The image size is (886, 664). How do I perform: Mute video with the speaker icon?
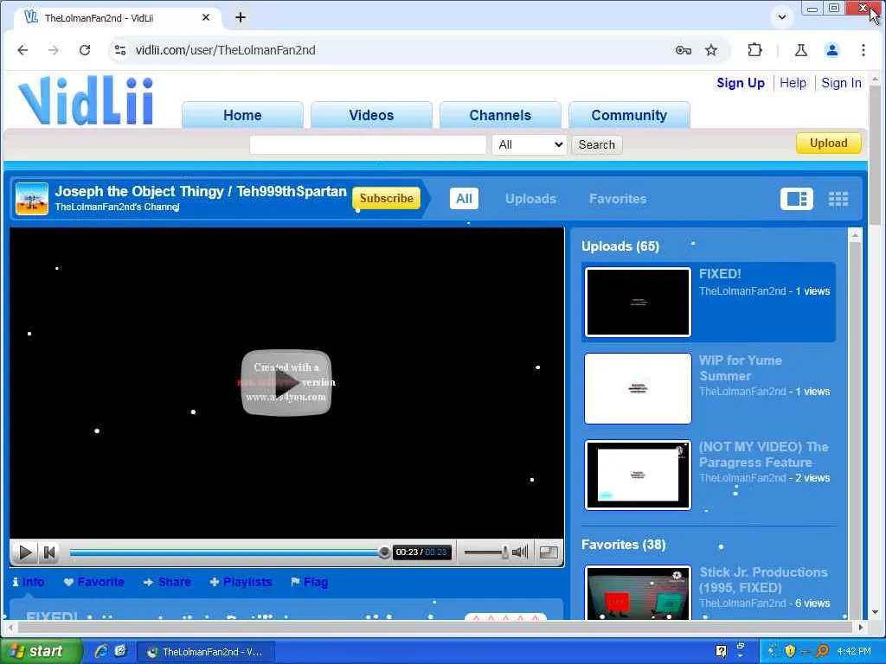(x=520, y=552)
